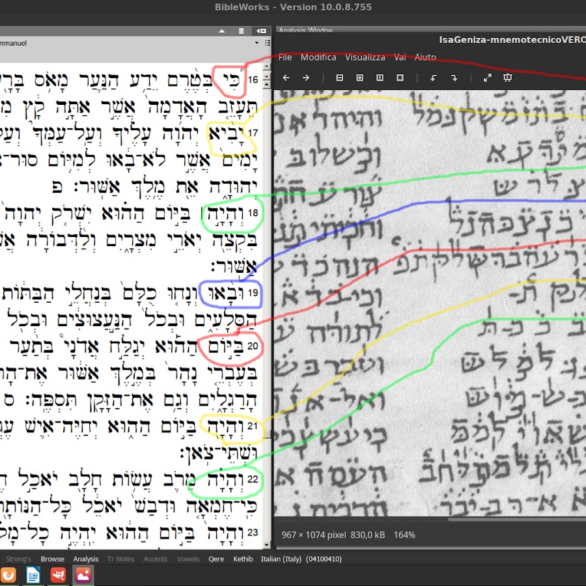Click the zoom in icon in viewer toolbar

pos(359,78)
